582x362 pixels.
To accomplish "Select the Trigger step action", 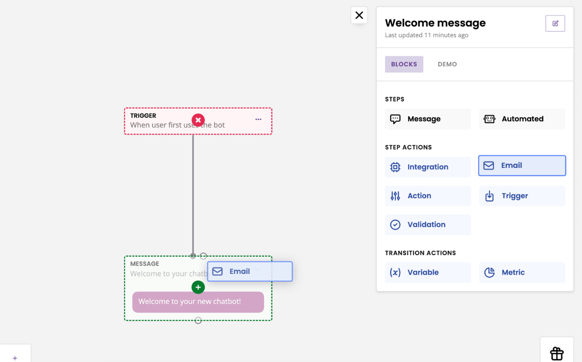I will tap(522, 195).
